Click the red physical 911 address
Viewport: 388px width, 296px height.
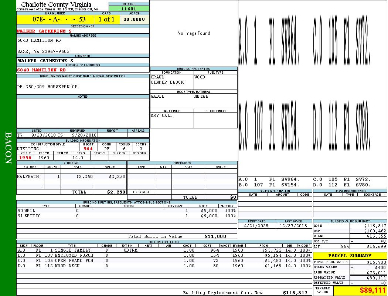[41, 70]
